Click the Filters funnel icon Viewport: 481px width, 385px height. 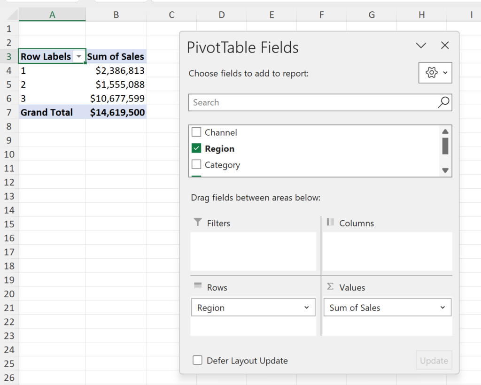[x=198, y=222]
